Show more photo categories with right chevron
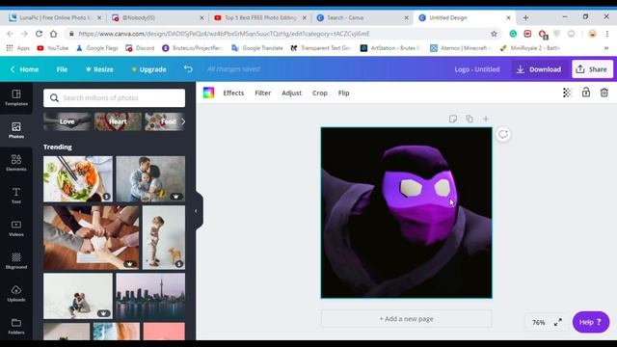Image resolution: width=617 pixels, height=347 pixels. coord(183,121)
